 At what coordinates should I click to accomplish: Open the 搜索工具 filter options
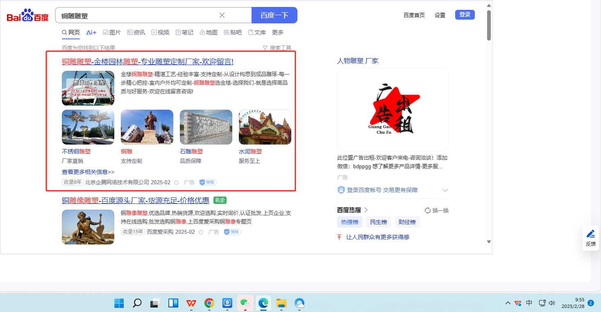(x=277, y=48)
